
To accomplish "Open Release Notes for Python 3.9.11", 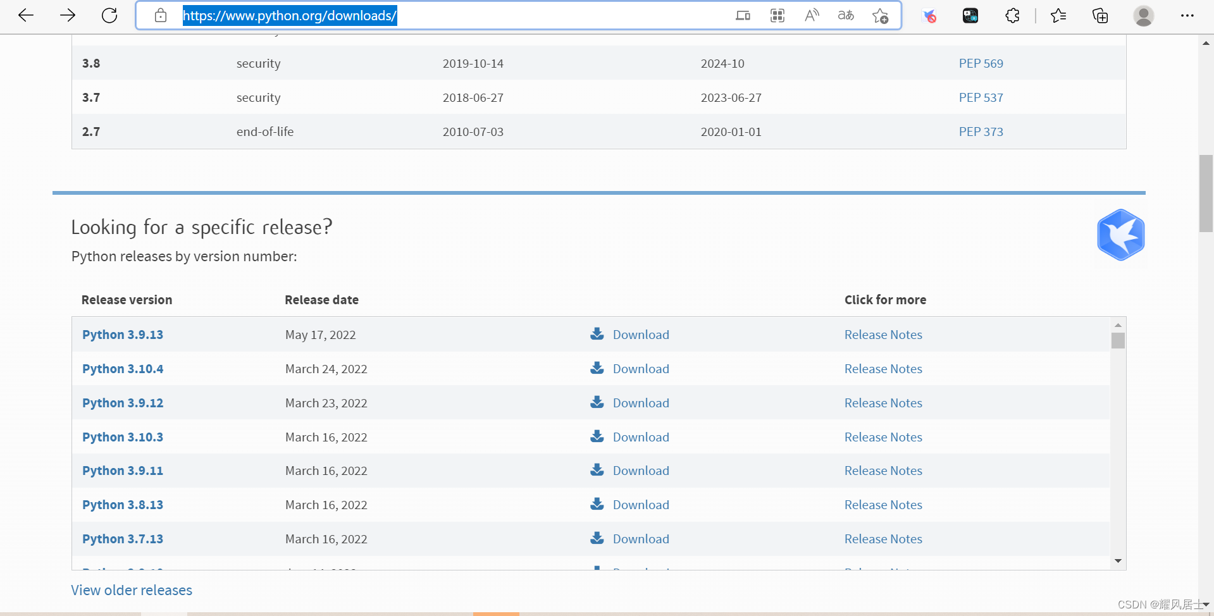I will [x=883, y=471].
